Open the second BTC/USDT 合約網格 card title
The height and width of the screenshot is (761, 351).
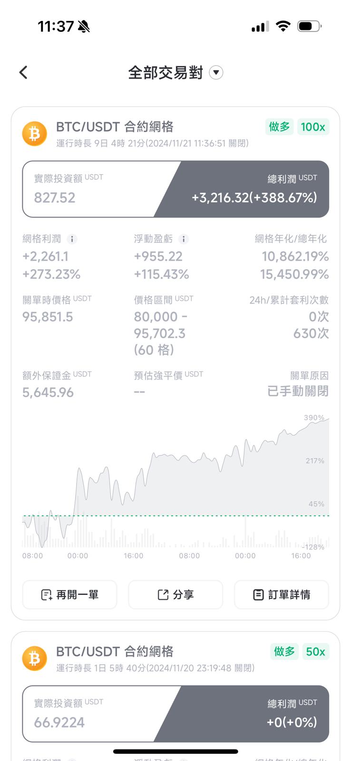[x=115, y=651]
